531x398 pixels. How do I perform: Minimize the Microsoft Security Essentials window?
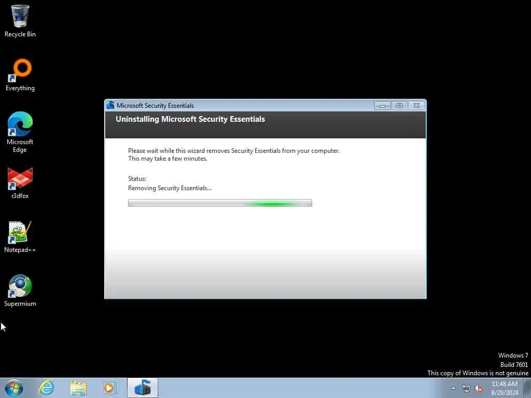[x=382, y=106]
